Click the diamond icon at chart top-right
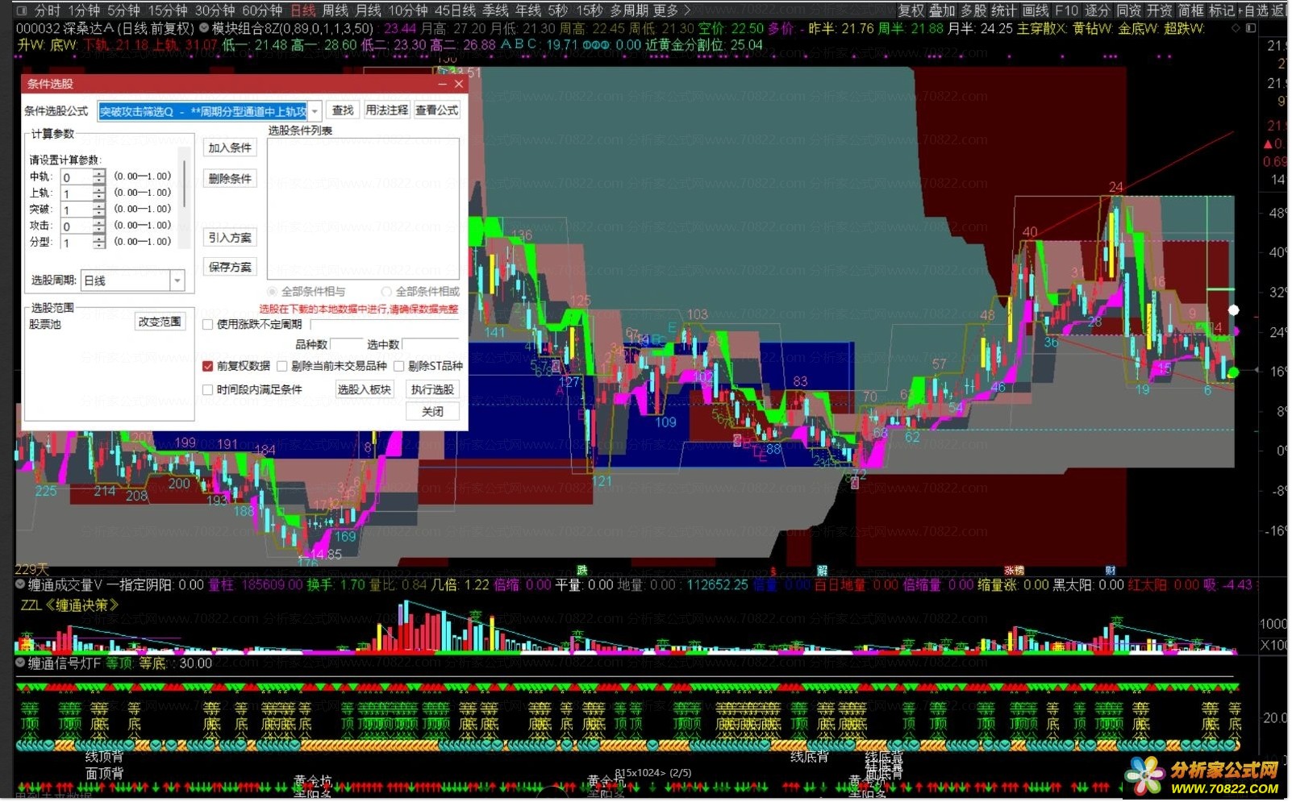 click(x=1236, y=28)
